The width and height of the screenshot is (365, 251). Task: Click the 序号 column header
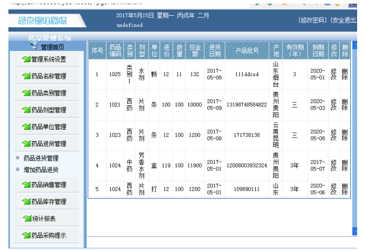click(x=97, y=50)
